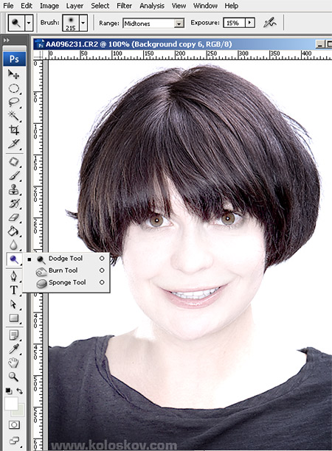Expand the toolbox with double arrows
The image size is (332, 451).
tap(6, 41)
